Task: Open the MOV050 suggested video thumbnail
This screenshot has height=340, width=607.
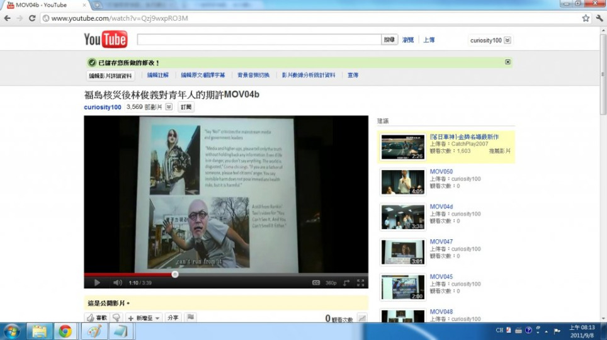Action: (402, 182)
